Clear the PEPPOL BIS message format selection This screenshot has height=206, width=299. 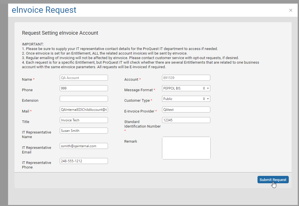[204, 88]
